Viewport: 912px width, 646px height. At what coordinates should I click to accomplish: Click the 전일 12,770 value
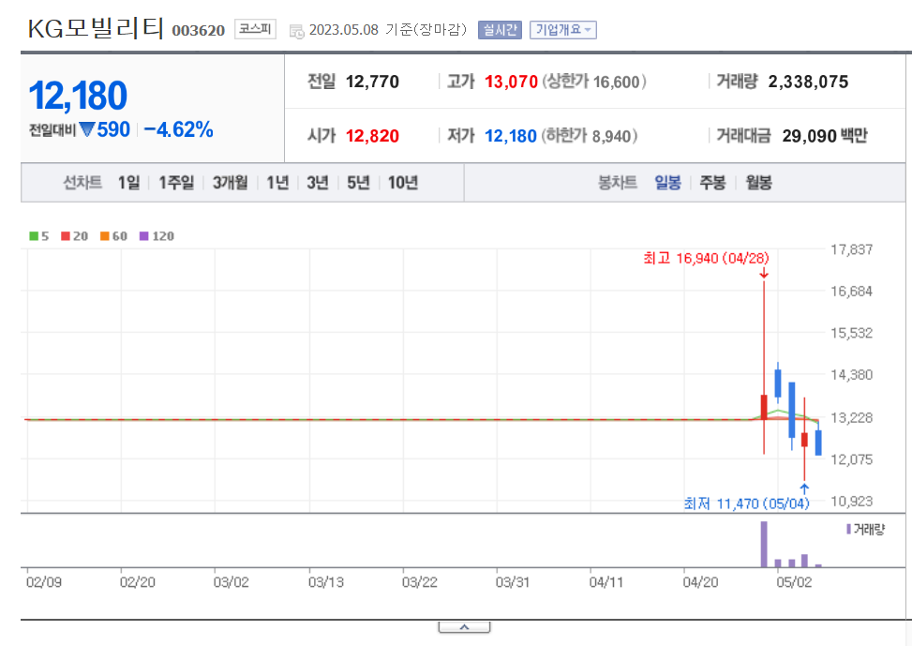click(x=372, y=82)
